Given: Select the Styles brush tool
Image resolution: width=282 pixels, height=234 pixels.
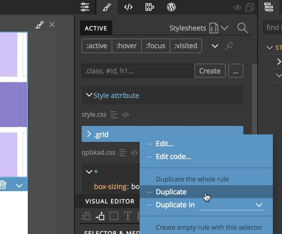Looking at the screenshot, I should pos(106,7).
